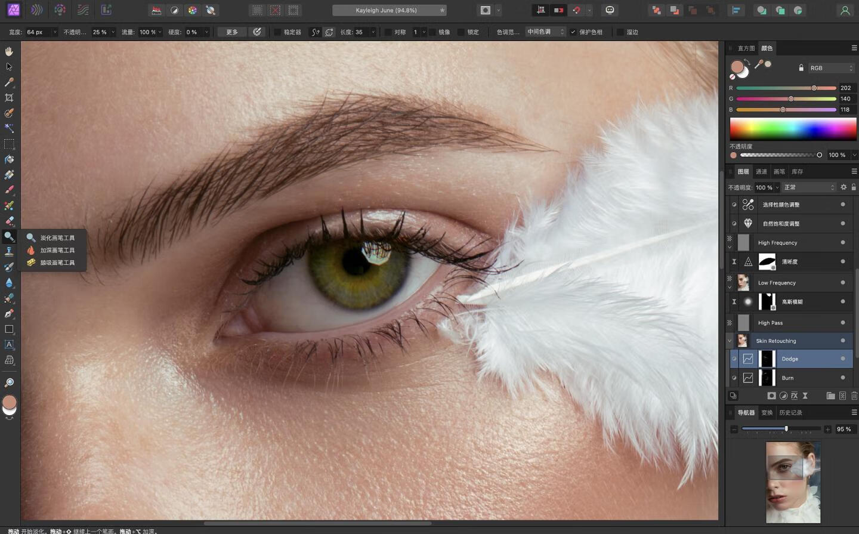Viewport: 859px width, 534px height.
Task: Select the flood fill bucket tool
Action: 9,159
